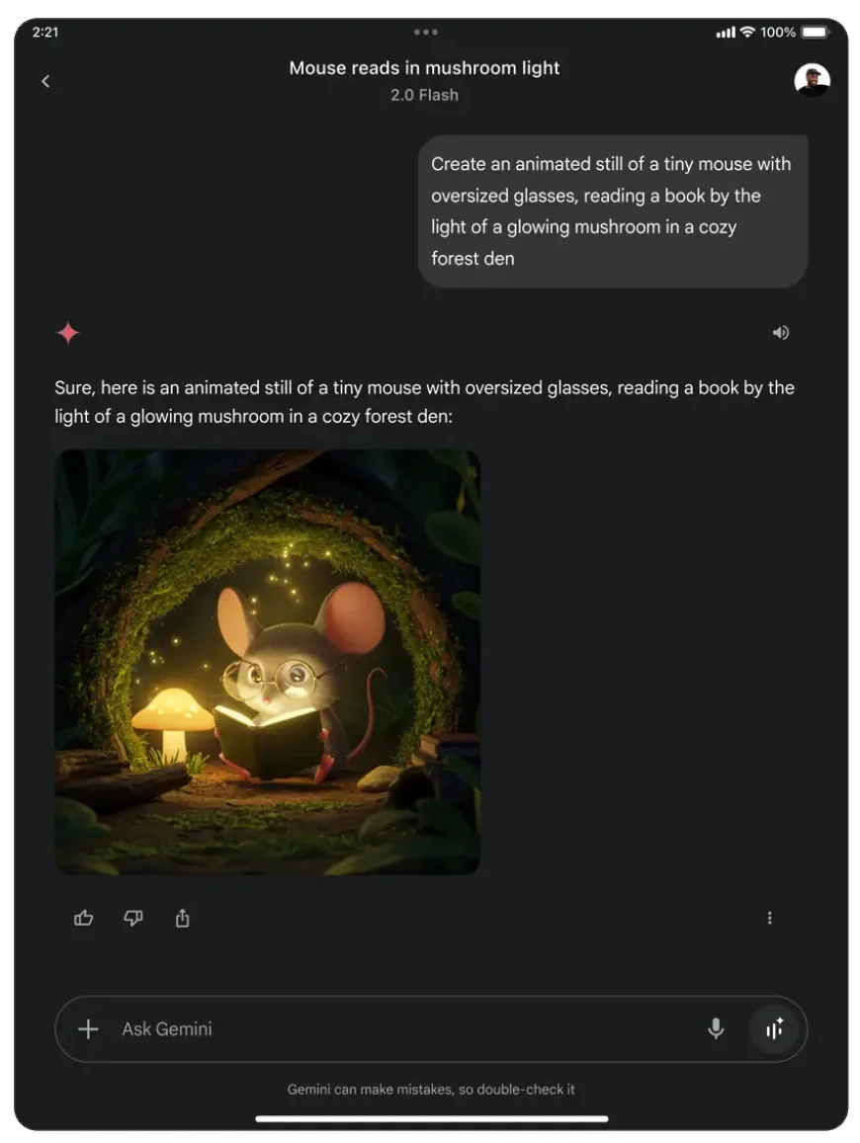Click the pink Gemini sparkle icon
Image resolution: width=860 pixels, height=1143 pixels.
point(68,332)
